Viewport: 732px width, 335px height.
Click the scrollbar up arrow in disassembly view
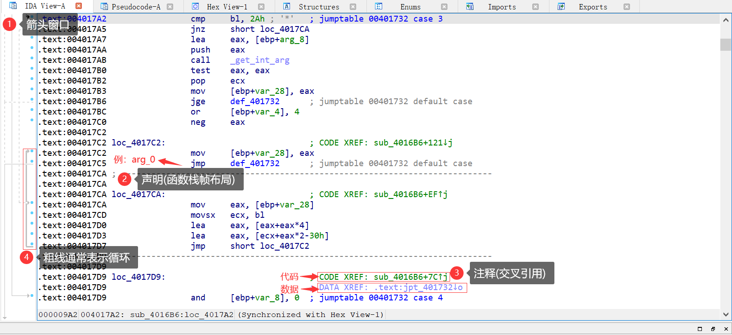click(x=726, y=20)
